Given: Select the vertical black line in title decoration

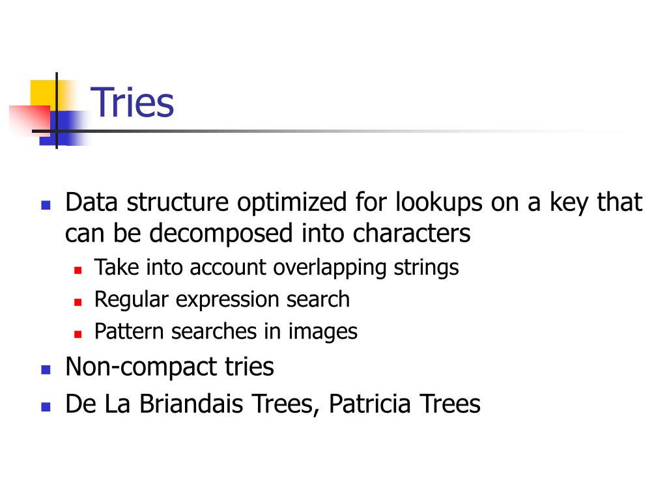Looking at the screenshot, I should point(57,111).
